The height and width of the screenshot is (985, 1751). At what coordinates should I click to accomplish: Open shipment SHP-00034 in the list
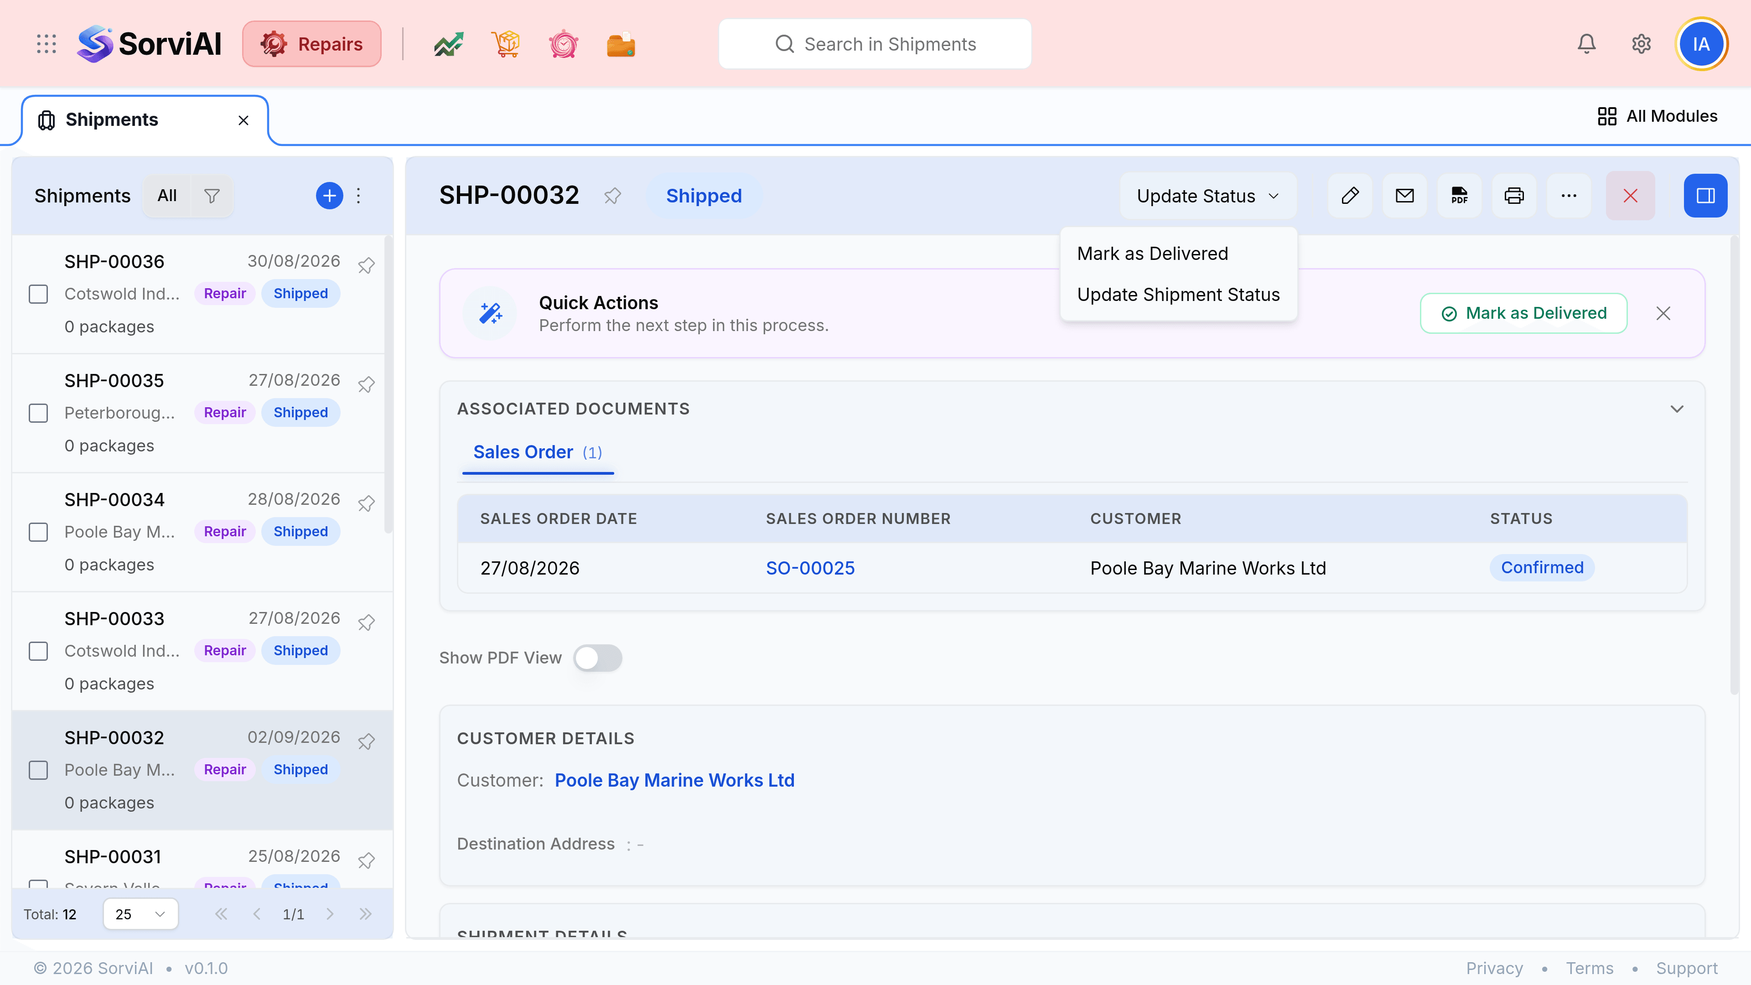pyautogui.click(x=198, y=532)
